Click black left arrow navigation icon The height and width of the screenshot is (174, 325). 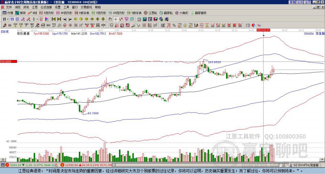coord(65,19)
